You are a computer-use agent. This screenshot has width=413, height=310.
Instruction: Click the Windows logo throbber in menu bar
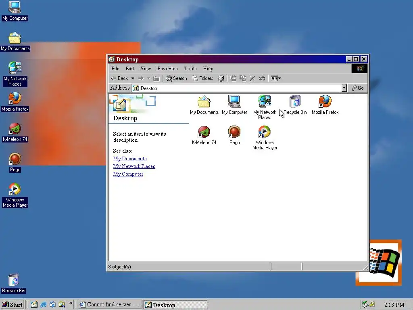click(359, 69)
